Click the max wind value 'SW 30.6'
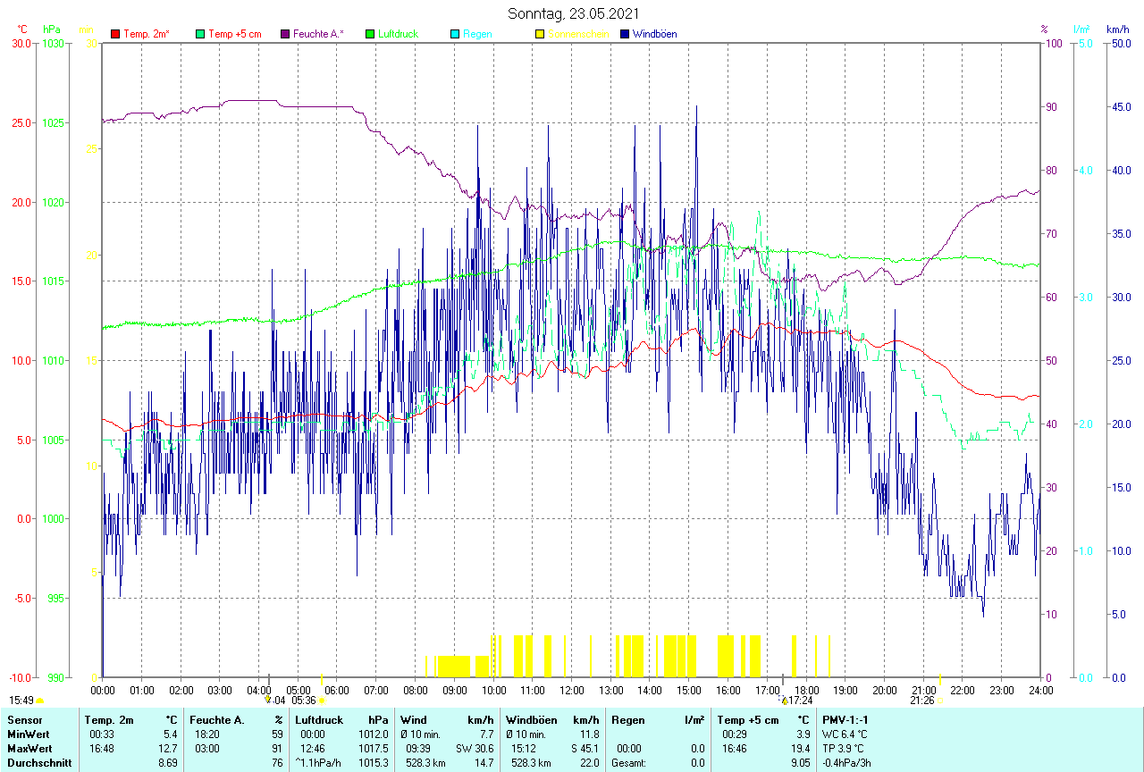This screenshot has height=772, width=1144. pyautogui.click(x=475, y=749)
